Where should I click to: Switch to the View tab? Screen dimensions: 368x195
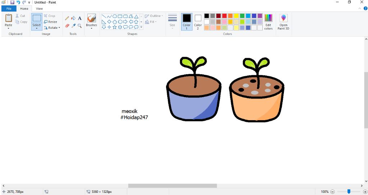coord(39,9)
